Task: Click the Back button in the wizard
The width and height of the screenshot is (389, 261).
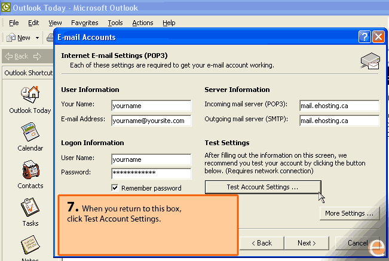Action: 261,243
